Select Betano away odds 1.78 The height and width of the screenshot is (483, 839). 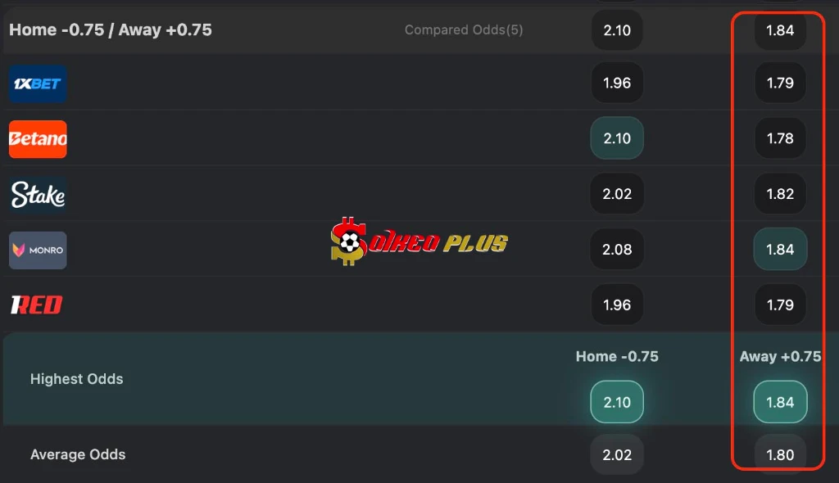point(780,138)
